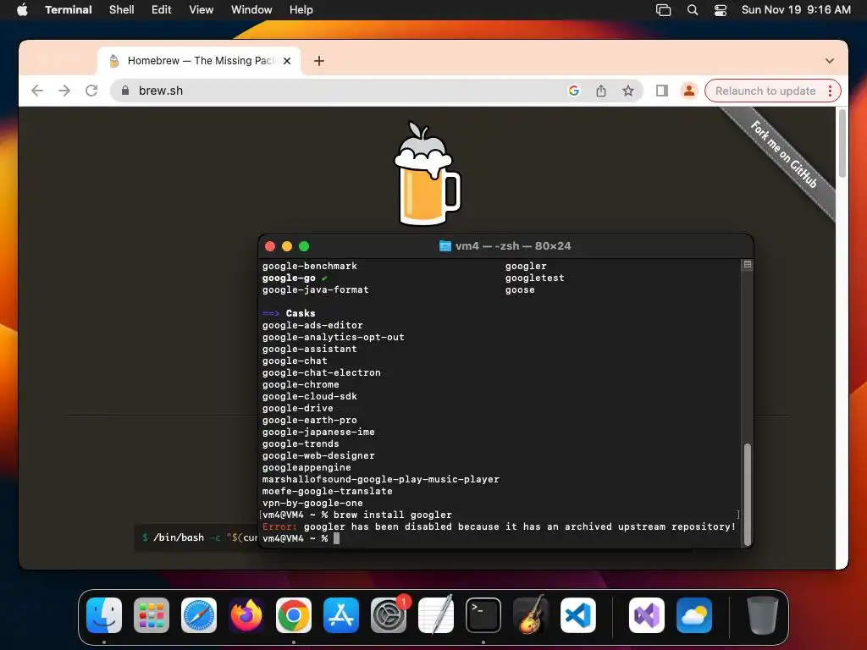The width and height of the screenshot is (867, 650).
Task: Click the Google icon in address bar
Action: coord(574,91)
